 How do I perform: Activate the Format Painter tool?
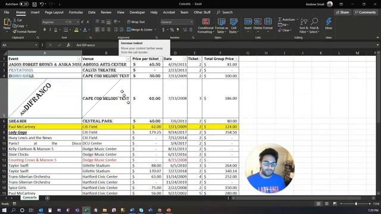click(x=24, y=32)
